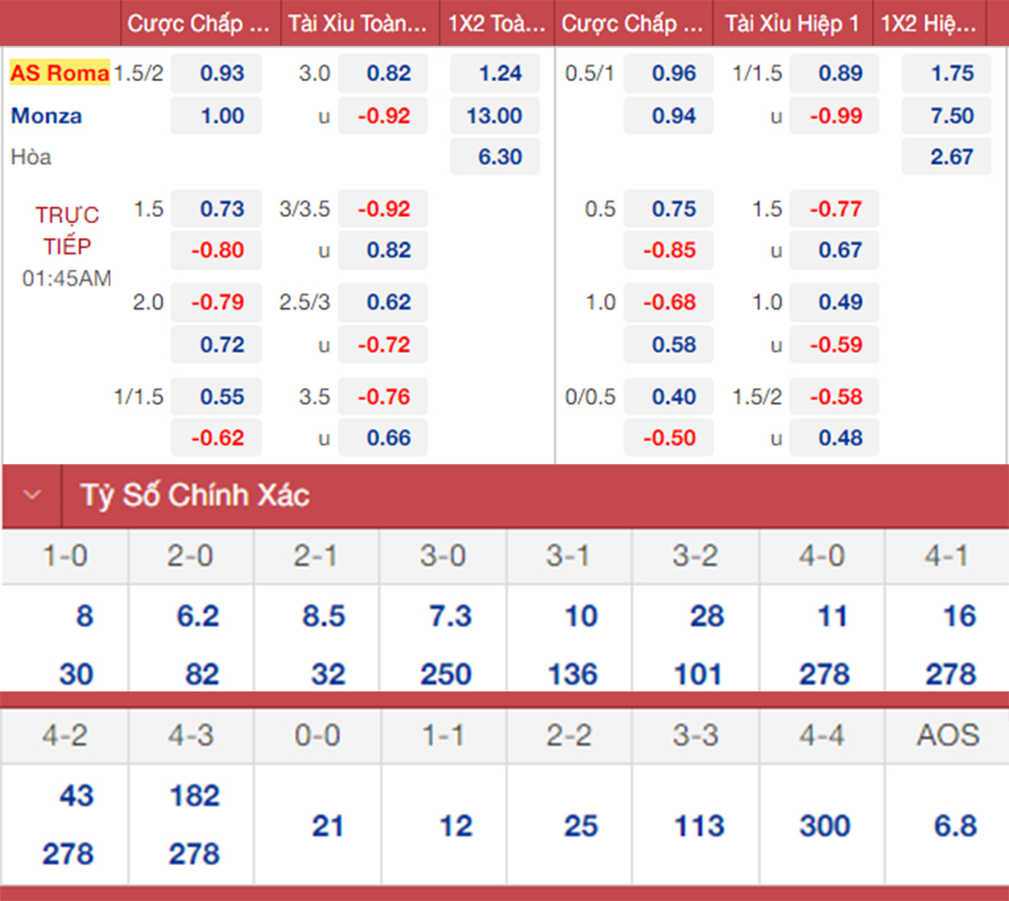This screenshot has width=1009, height=901.
Task: Click the Monza team name
Action: pyautogui.click(x=47, y=116)
